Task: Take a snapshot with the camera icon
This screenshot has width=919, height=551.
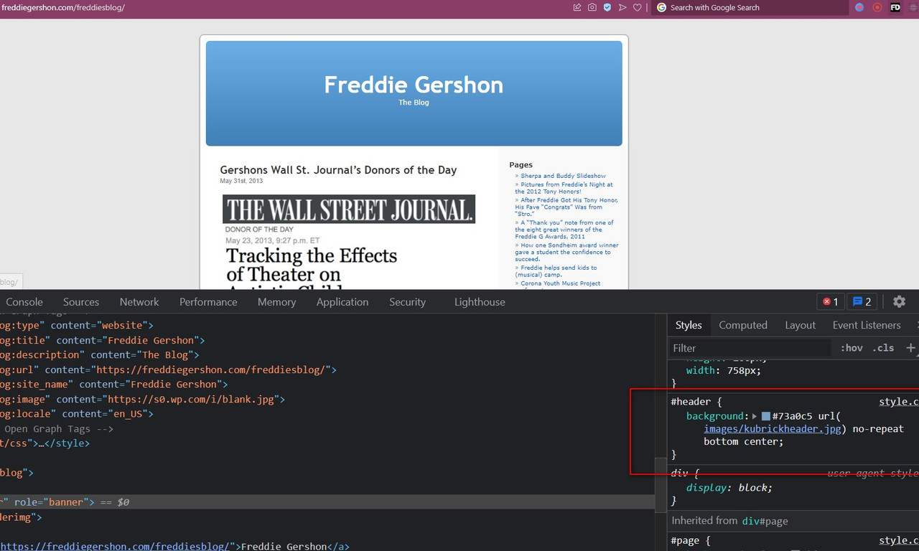Action: pyautogui.click(x=592, y=8)
